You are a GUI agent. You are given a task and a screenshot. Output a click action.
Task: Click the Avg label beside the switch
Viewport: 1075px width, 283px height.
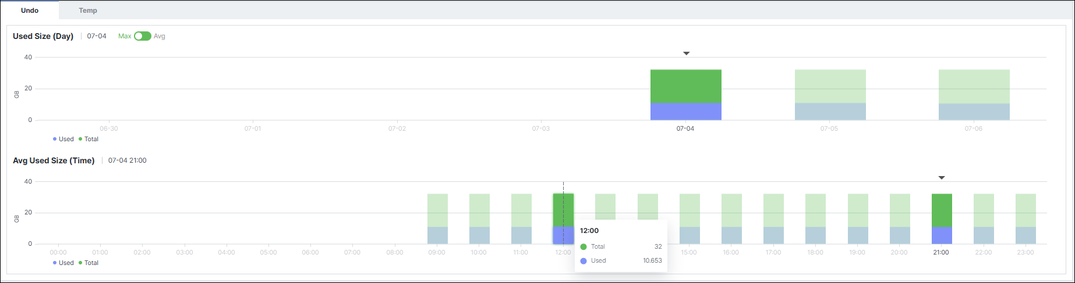click(160, 36)
